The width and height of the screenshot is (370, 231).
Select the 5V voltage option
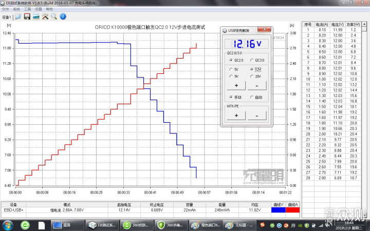pos(231,69)
